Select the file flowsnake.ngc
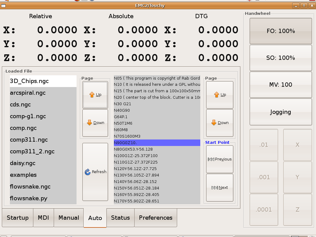Screen dimensions: 316x237 tap(43, 187)
